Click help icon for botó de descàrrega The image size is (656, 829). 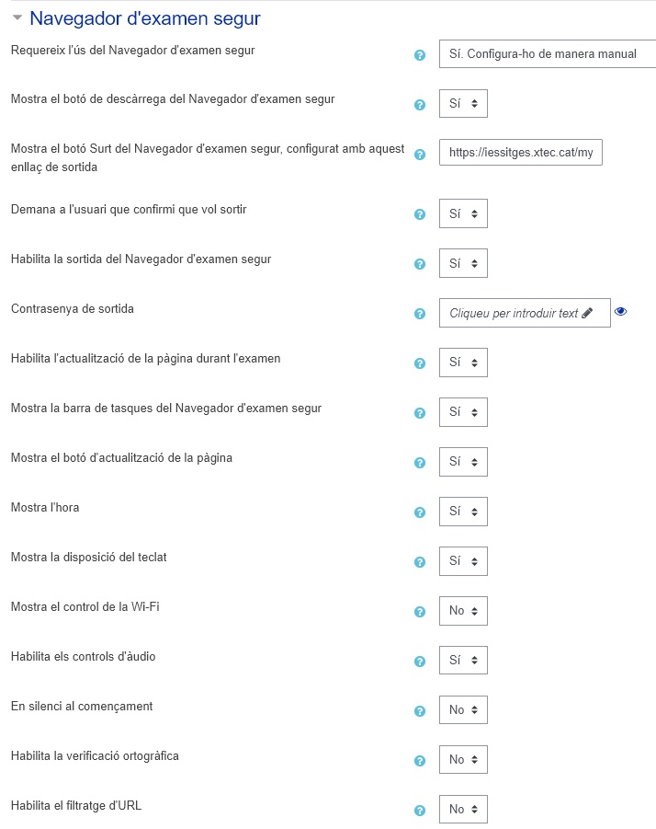point(420,105)
